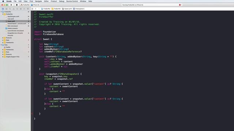The width and height of the screenshot is (234, 131).
Task: Open the Source Control menu
Action: tap(72, 1)
